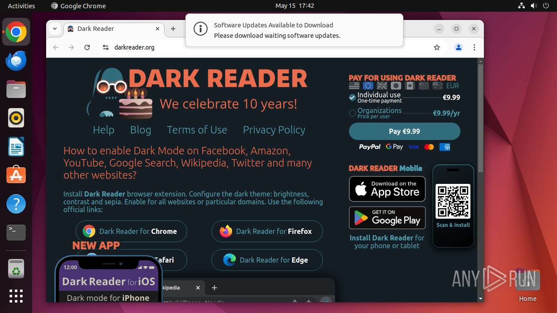
Task: Go back to previous page
Action: pyautogui.click(x=56, y=47)
